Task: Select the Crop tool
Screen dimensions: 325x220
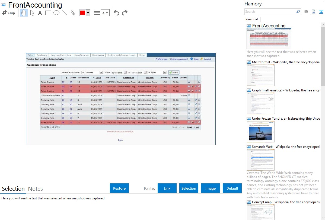Action: click(x=8, y=13)
